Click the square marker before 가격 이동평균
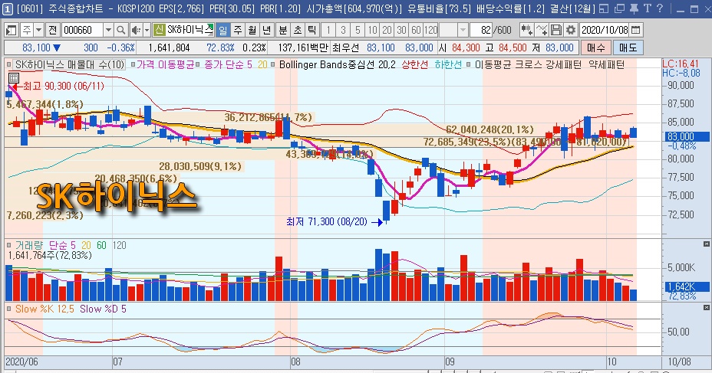Screen dimensions: 712x373 tap(133, 65)
